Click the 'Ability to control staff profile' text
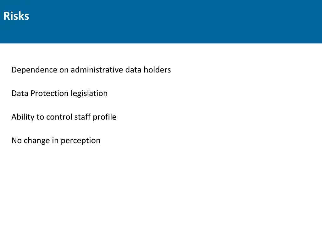 (x=64, y=117)
